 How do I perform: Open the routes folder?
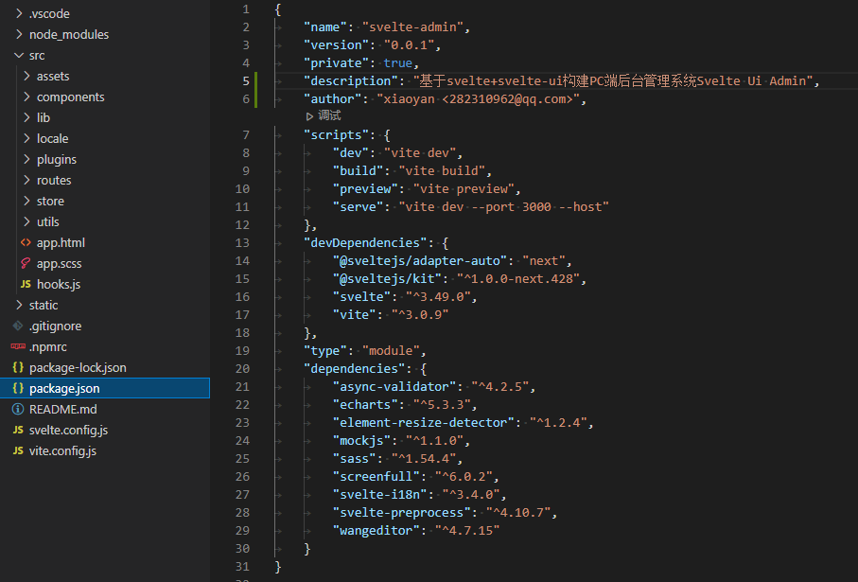(x=54, y=180)
